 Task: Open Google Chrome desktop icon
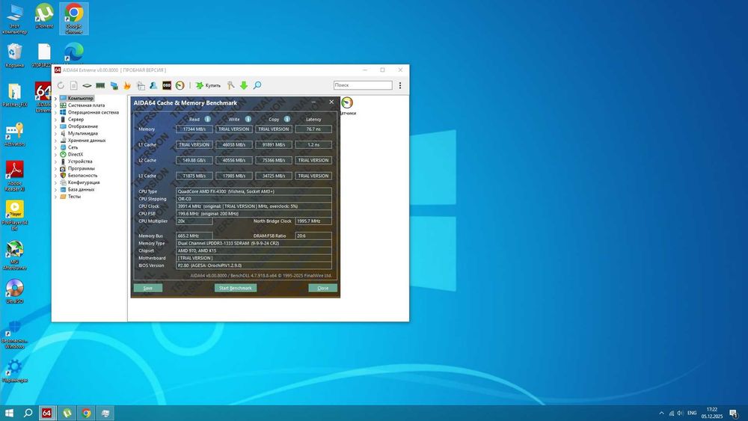[x=73, y=19]
